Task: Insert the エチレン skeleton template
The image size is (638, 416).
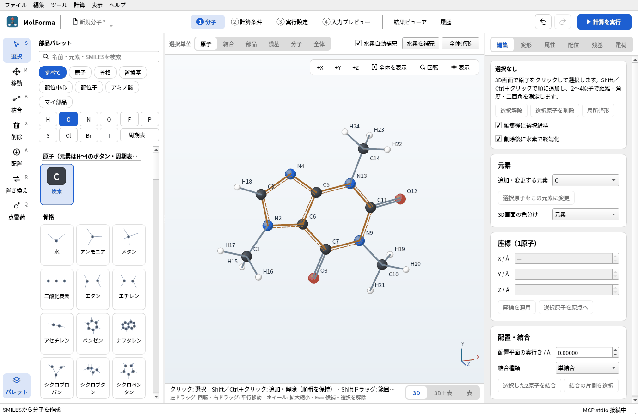Action: (x=129, y=289)
